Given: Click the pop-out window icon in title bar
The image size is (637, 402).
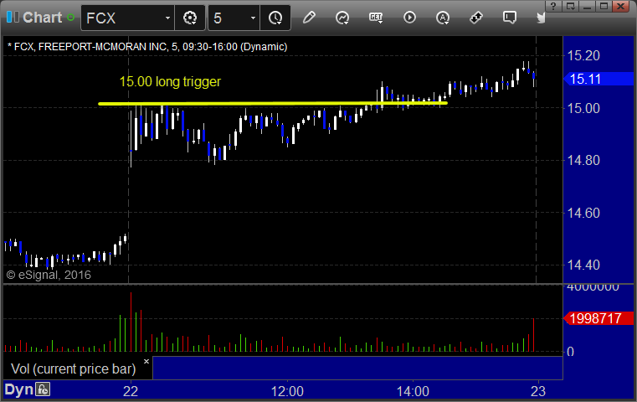Looking at the screenshot, I should [570, 6].
